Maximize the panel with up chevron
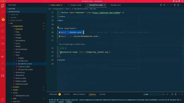The width and height of the screenshot is (184, 103). tap(179, 94)
